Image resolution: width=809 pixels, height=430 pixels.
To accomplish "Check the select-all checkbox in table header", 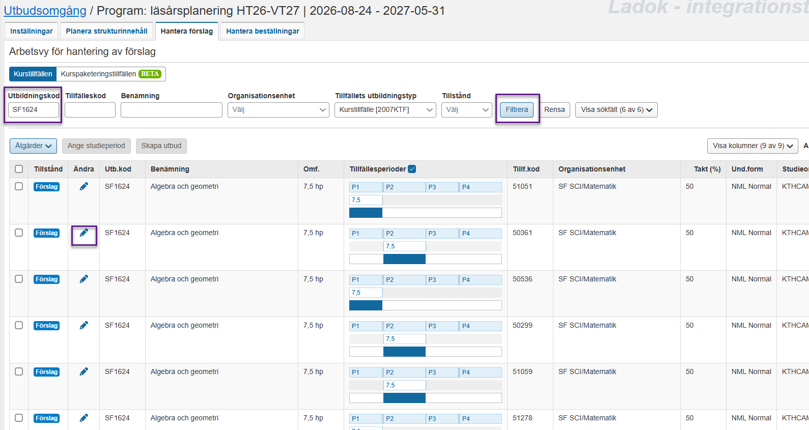I will (x=19, y=169).
